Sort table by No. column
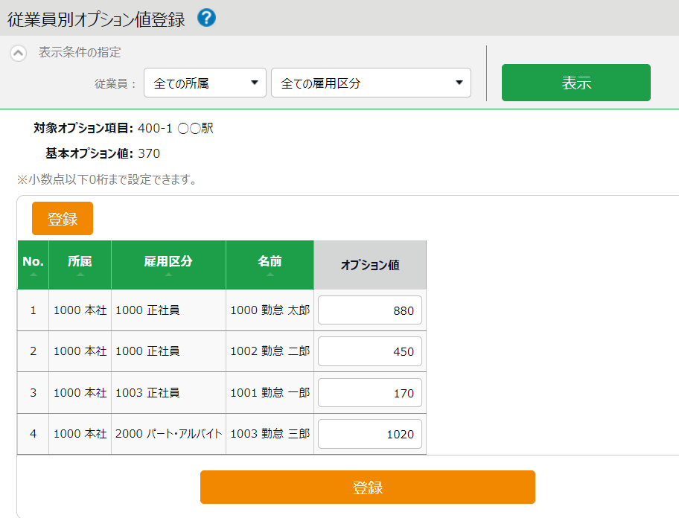 [33, 264]
